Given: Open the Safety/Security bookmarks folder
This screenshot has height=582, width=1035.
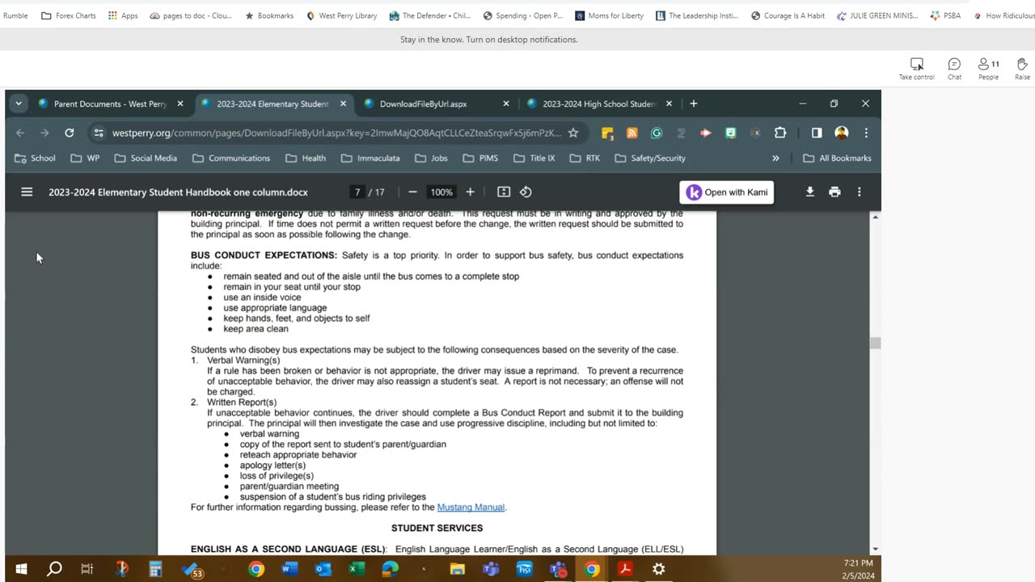Looking at the screenshot, I should (650, 158).
